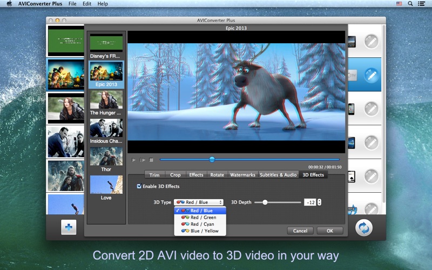The height and width of the screenshot is (270, 432).
Task: Click the Cancel button
Action: pos(300,231)
